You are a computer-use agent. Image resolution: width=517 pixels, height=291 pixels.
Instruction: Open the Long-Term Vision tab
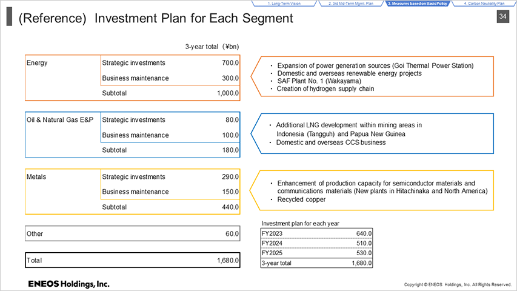(284, 4)
